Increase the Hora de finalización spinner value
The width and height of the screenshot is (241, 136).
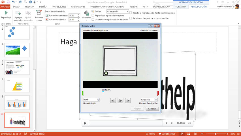tap(156, 99)
